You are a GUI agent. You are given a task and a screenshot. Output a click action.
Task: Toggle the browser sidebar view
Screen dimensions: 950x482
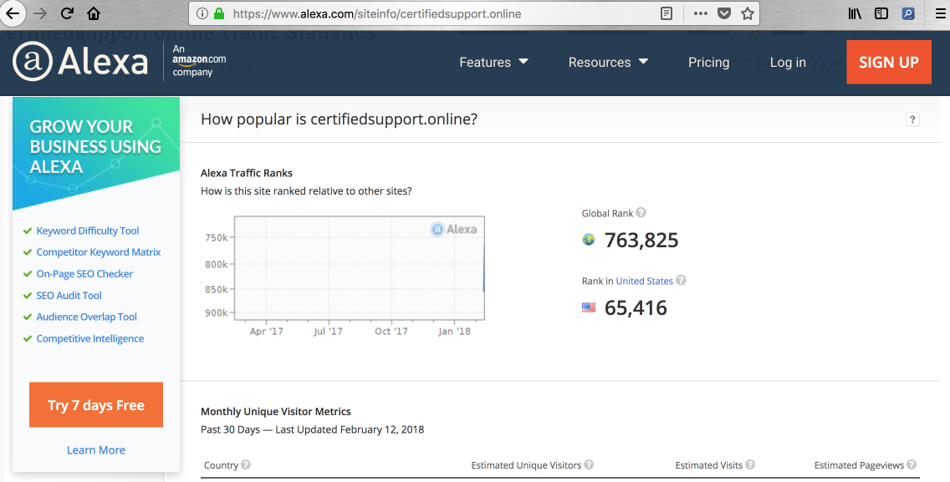(881, 13)
